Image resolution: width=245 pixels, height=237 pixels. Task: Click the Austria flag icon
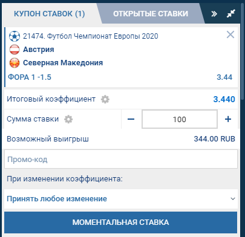click(x=15, y=50)
